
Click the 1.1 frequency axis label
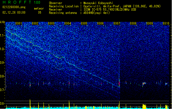(x=2, y=35)
